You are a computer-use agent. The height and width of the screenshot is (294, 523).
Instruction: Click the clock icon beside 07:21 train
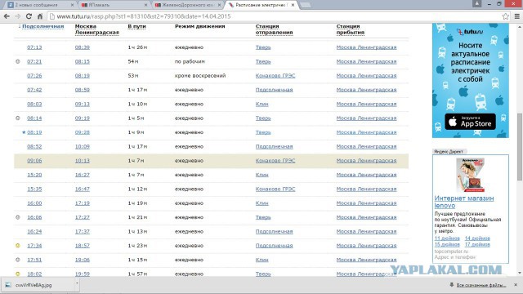[18, 61]
